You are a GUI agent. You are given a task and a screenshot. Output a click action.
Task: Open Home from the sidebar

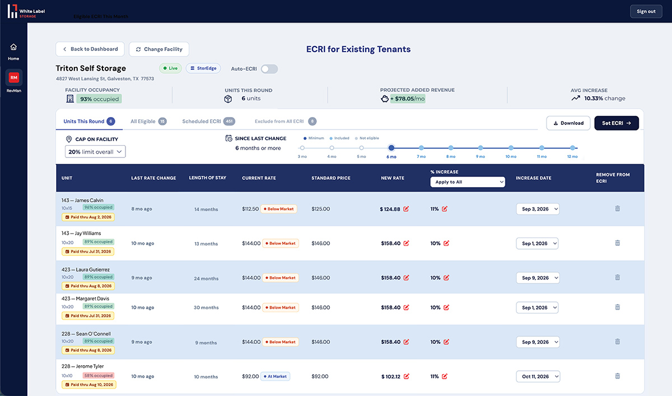(13, 50)
